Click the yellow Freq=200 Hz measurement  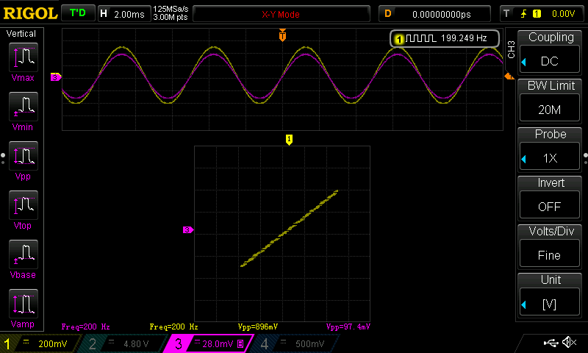173,327
